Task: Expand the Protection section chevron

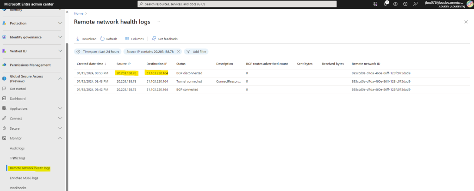Action: [x=60, y=23]
